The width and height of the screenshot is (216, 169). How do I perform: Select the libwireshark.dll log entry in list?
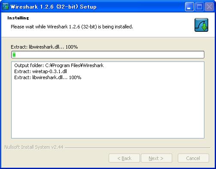(x=48, y=77)
